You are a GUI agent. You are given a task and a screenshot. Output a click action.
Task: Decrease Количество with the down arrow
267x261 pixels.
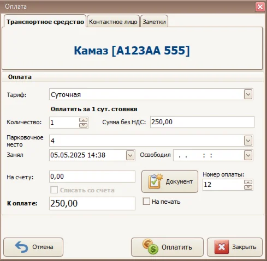click(x=84, y=125)
